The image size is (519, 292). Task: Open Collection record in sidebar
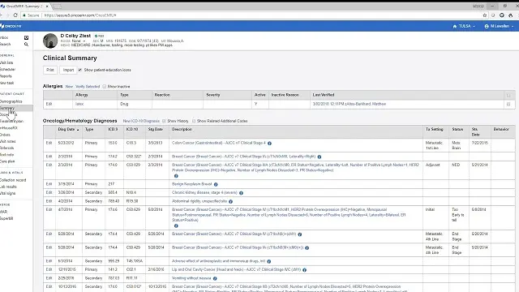click(x=13, y=180)
